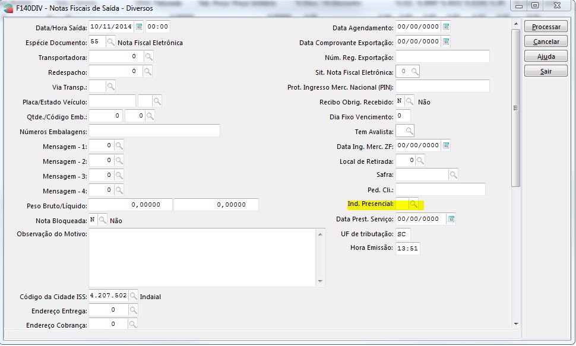Open calendar picker for Data/Hora Saída
The height and width of the screenshot is (346, 576).
click(x=139, y=27)
